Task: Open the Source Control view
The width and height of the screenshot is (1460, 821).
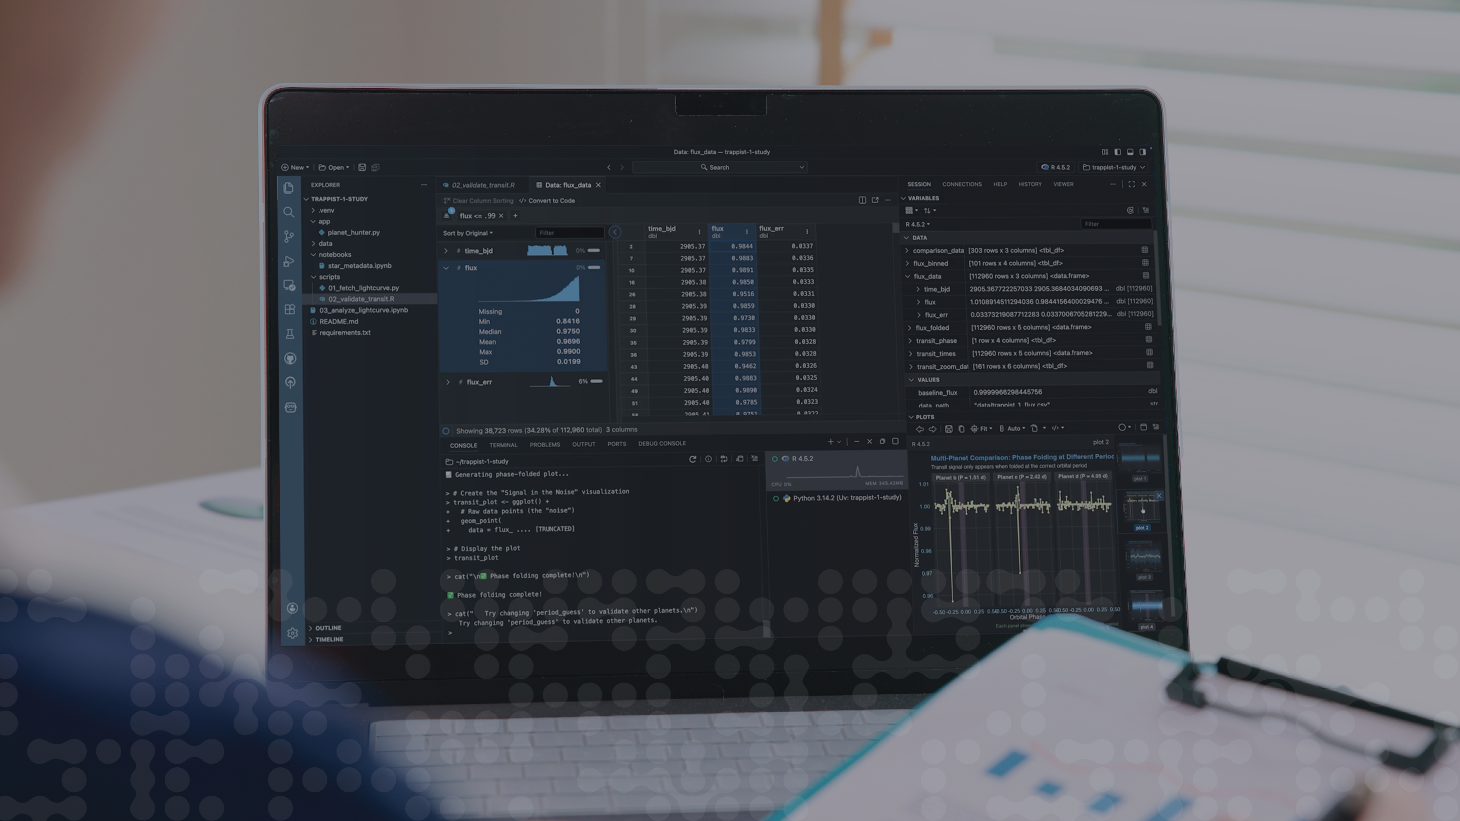Action: [x=289, y=236]
